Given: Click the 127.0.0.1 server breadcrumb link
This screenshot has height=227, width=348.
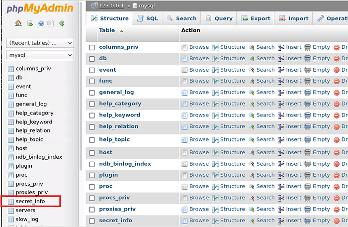Looking at the screenshot, I should pyautogui.click(x=111, y=6).
